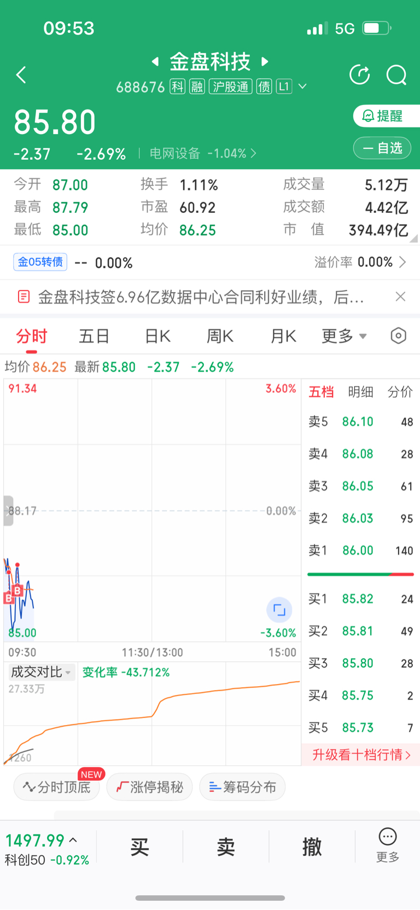Pull out the left side drawer handle
Image resolution: width=420 pixels, height=910 pixels.
pos(8,511)
